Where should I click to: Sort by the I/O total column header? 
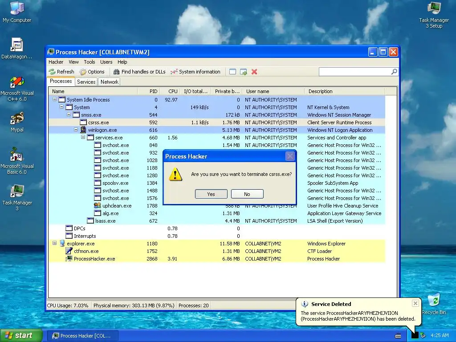[x=195, y=91]
